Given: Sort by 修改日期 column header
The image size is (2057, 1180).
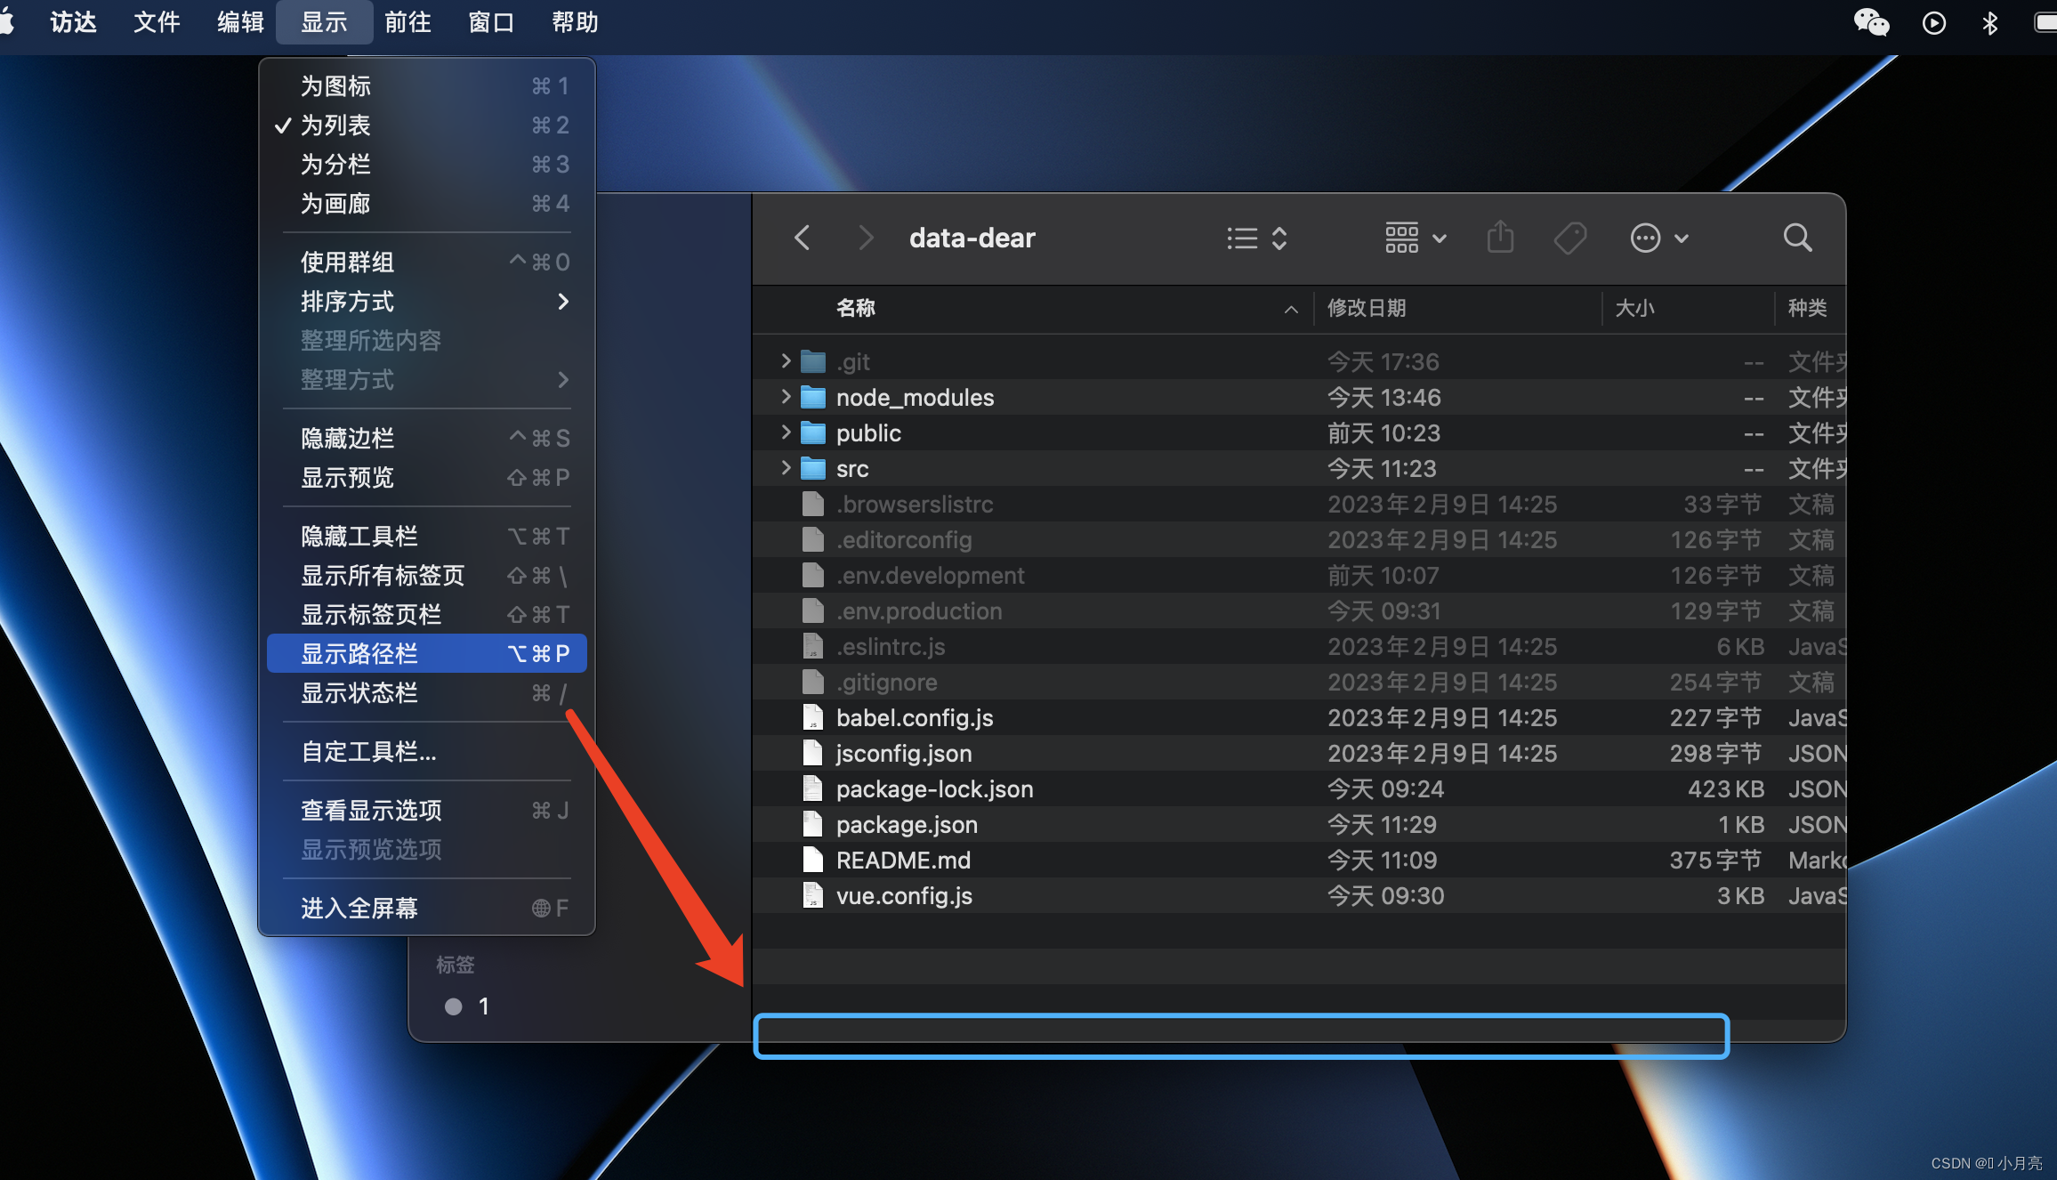Looking at the screenshot, I should tap(1457, 308).
